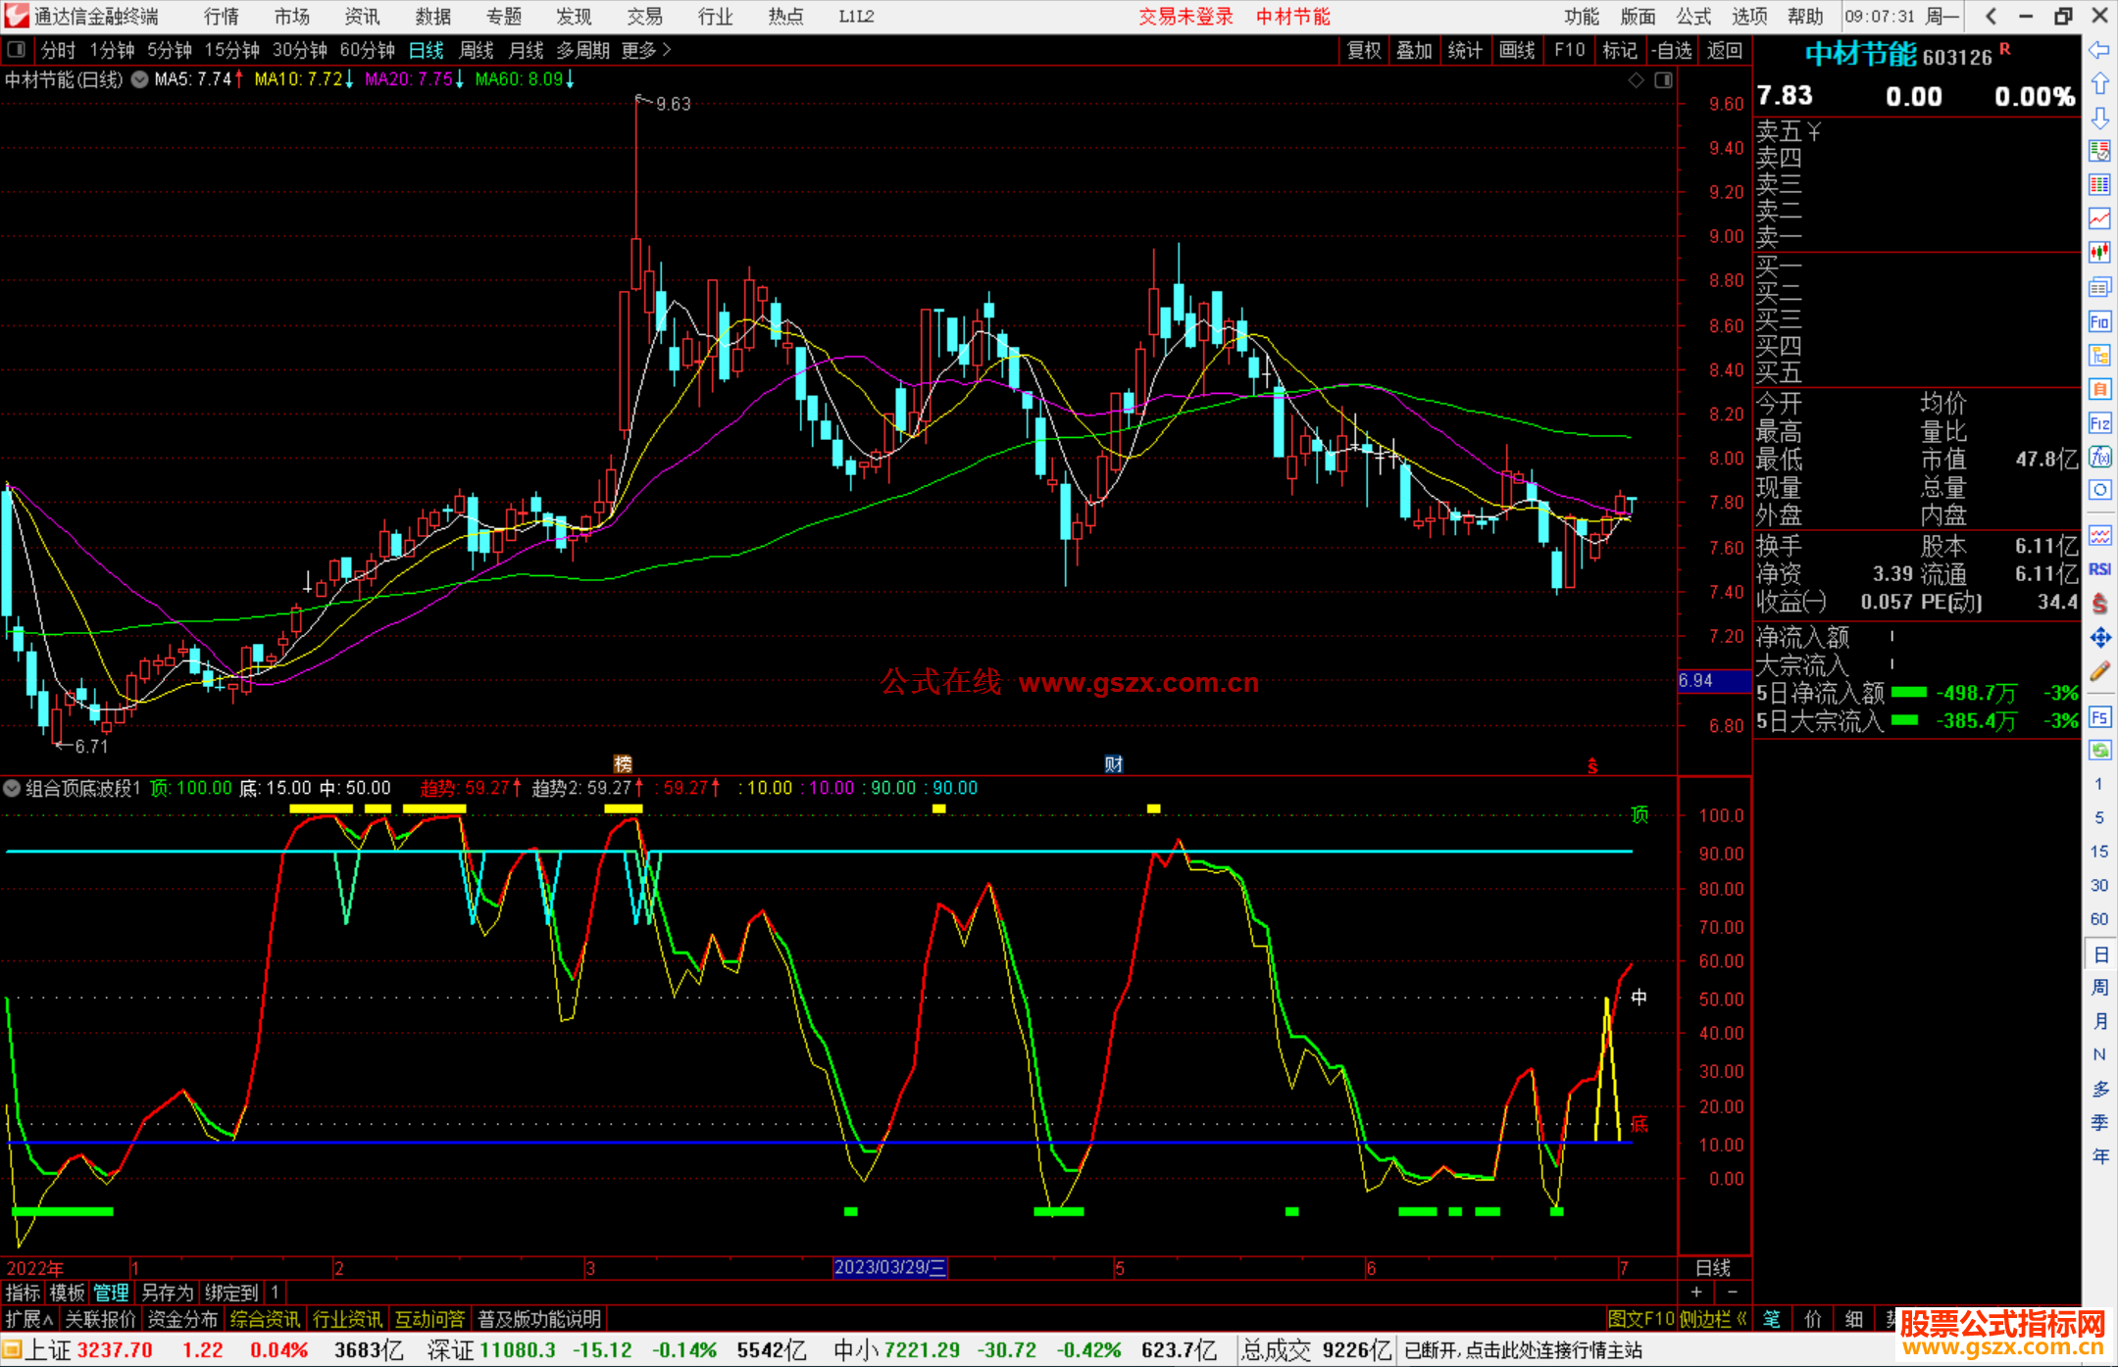Image resolution: width=2118 pixels, height=1367 pixels.
Task: Click the 5日净流入额 green bar
Action: pos(1908,692)
